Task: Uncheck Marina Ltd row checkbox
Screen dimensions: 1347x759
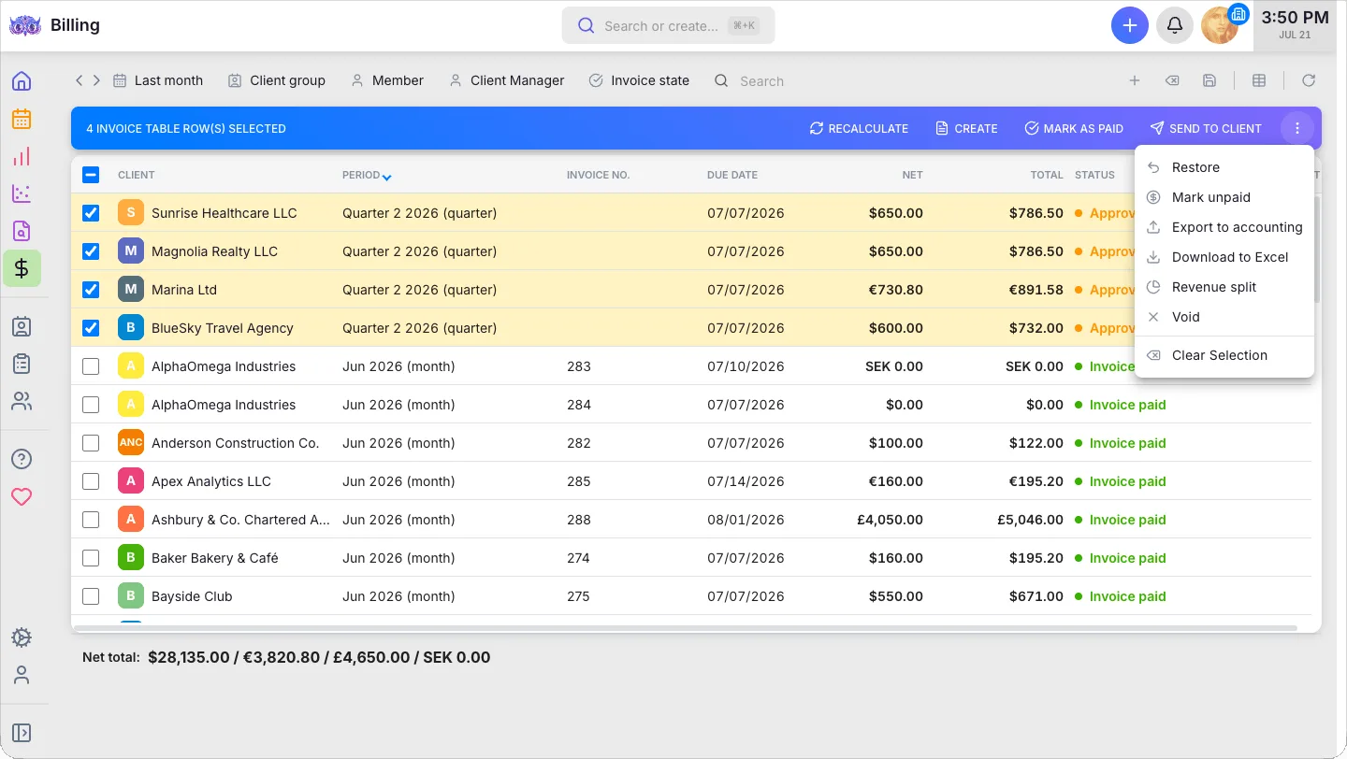Action: point(91,290)
